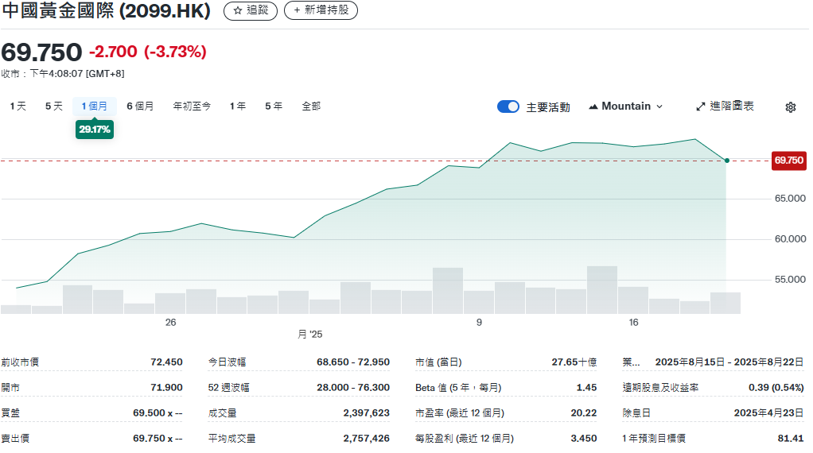The width and height of the screenshot is (813, 453).
Task: Show 全部 time range
Action: pyautogui.click(x=311, y=106)
